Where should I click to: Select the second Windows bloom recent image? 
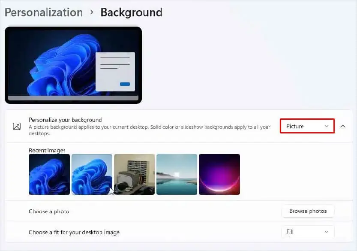[x=91, y=174]
